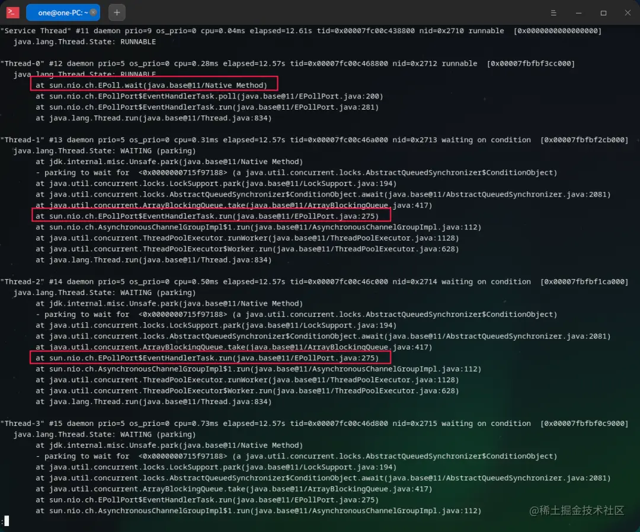Screen dimensions: 640x532
Task: Click "parking to wait for" line under Thread-2
Action: [x=296, y=315]
